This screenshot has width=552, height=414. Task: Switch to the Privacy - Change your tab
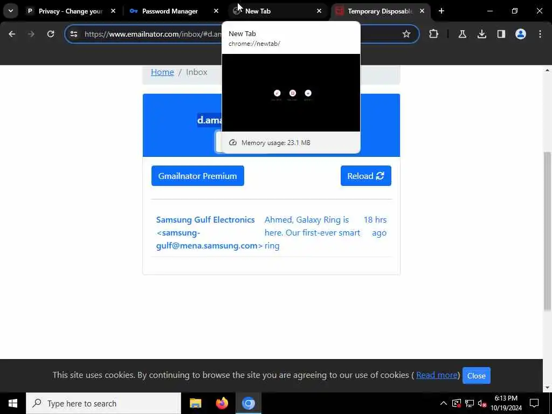coord(71,11)
